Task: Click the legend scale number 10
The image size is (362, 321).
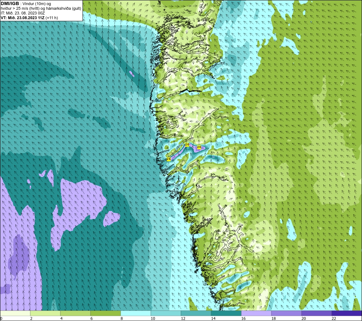Action: pyautogui.click(x=153, y=318)
